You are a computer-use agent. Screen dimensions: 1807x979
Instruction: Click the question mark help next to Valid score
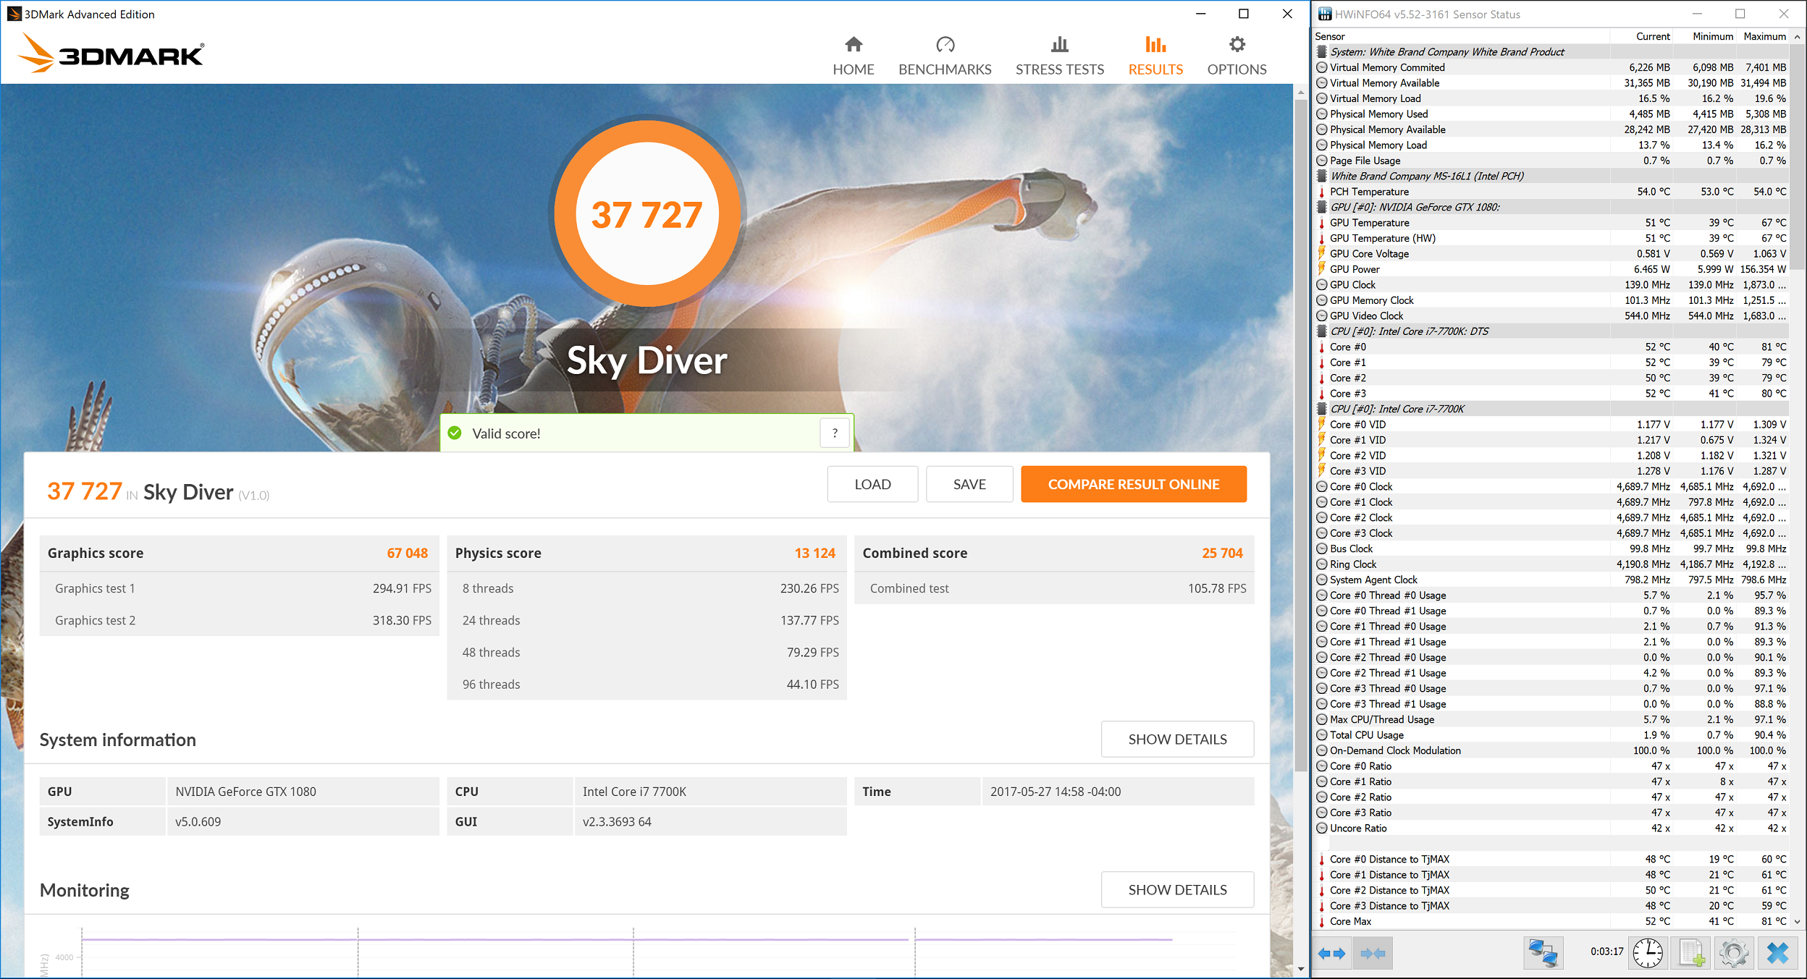(835, 433)
